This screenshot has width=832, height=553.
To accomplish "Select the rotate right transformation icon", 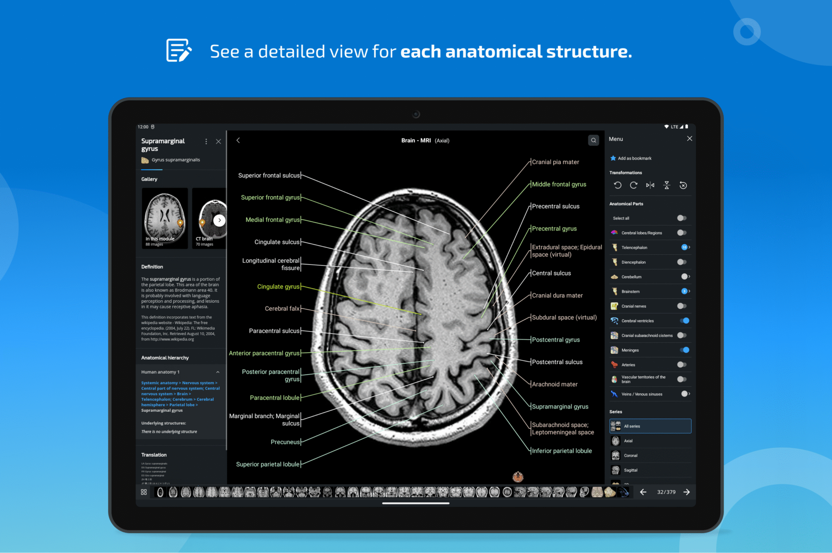I will [634, 185].
